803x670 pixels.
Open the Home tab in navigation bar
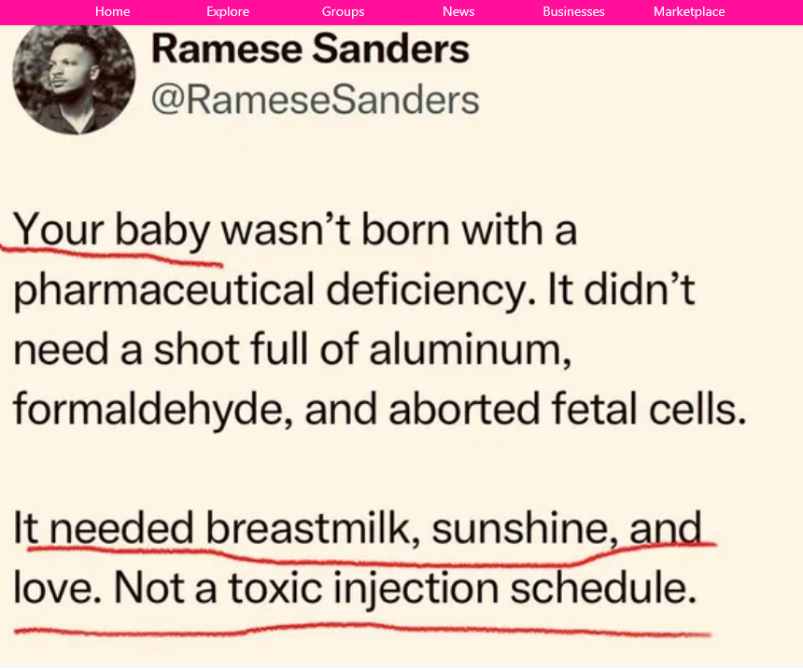(112, 11)
